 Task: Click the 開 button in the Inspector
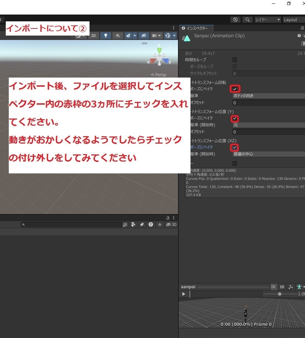click(303, 43)
